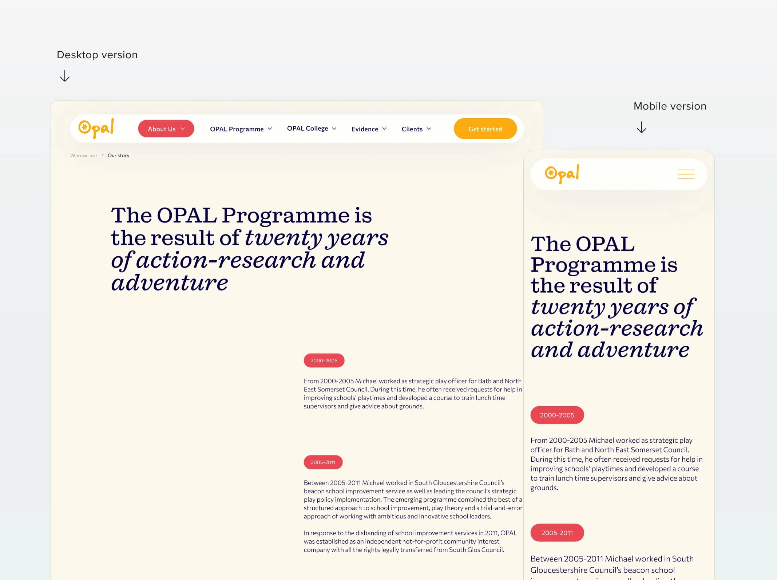777x580 pixels.
Task: Click the 2005-2011 timeline badge desktop
Action: [x=323, y=462]
